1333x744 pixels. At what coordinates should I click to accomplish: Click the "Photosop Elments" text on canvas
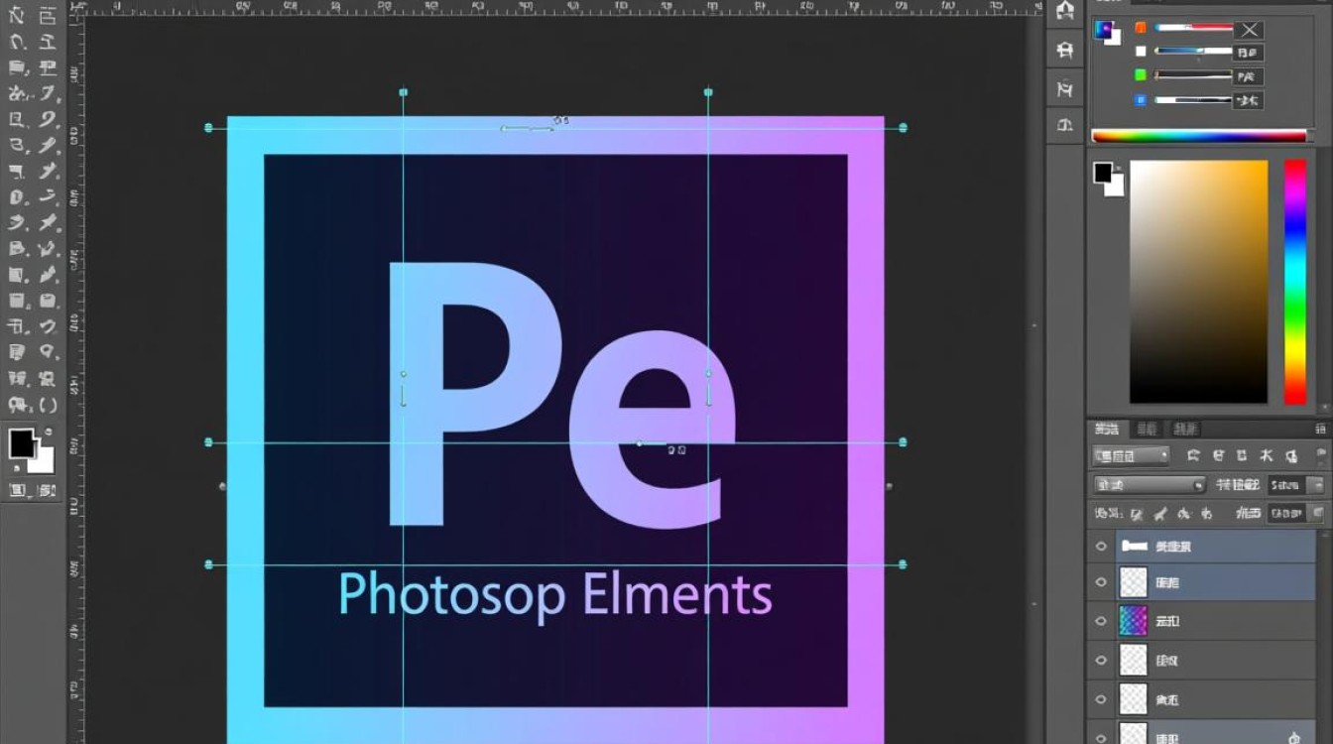click(x=555, y=595)
